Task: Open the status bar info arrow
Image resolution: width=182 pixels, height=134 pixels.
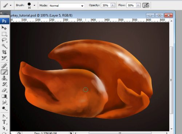Action: pyautogui.click(x=71, y=133)
